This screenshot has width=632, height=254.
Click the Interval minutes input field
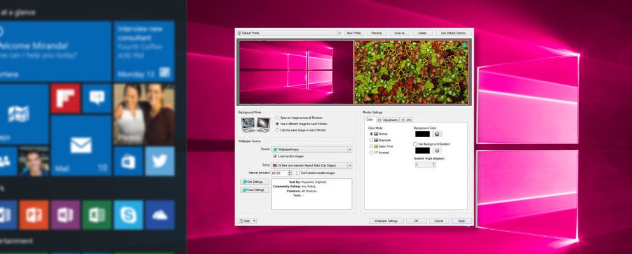[279, 173]
